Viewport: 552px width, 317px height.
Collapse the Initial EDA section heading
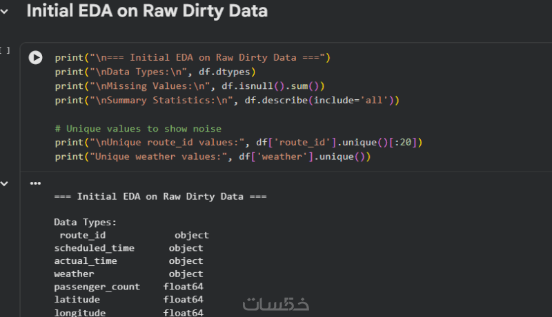[4, 12]
